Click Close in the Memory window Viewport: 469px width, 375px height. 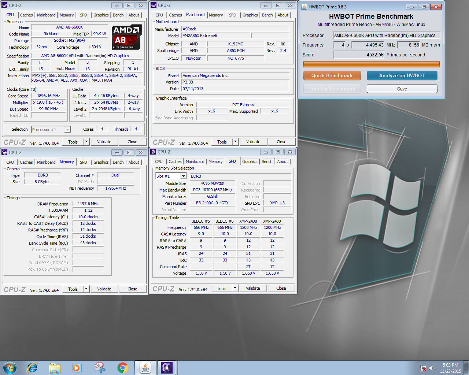(x=132, y=289)
